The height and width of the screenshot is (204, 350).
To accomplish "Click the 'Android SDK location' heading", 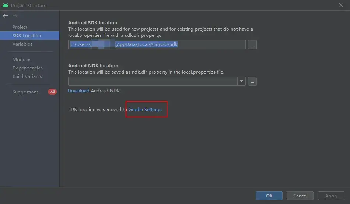I will (92, 22).
